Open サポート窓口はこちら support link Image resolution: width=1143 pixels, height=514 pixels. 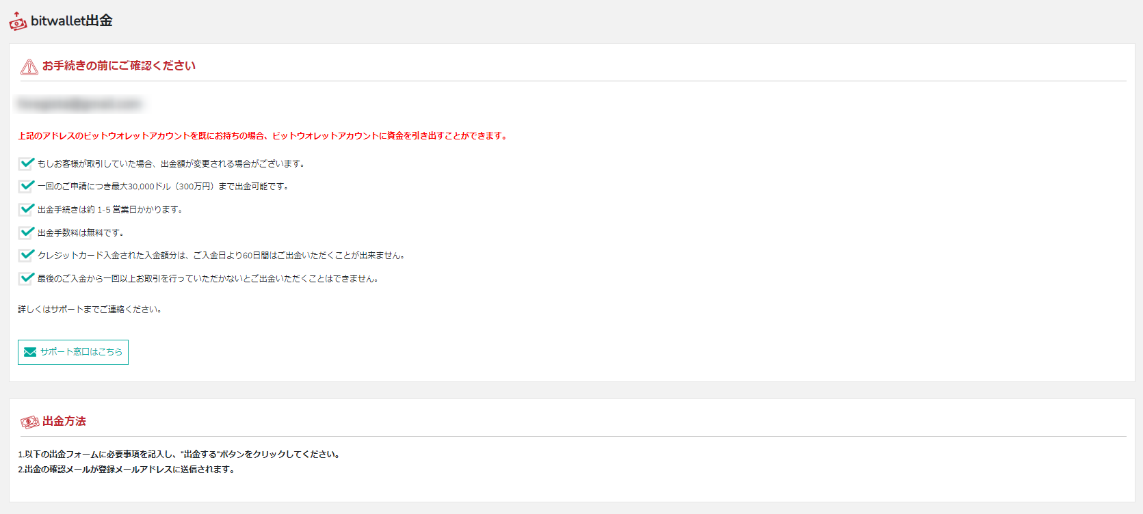pyautogui.click(x=73, y=352)
